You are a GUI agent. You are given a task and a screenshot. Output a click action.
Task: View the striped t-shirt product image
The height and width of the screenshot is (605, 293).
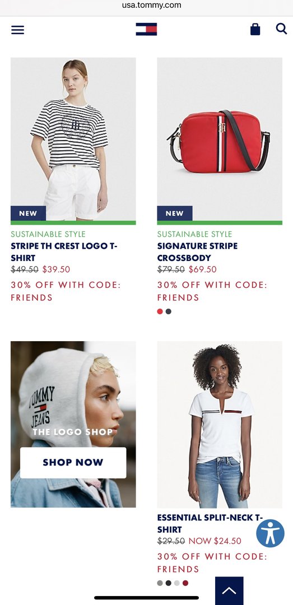coord(73,139)
